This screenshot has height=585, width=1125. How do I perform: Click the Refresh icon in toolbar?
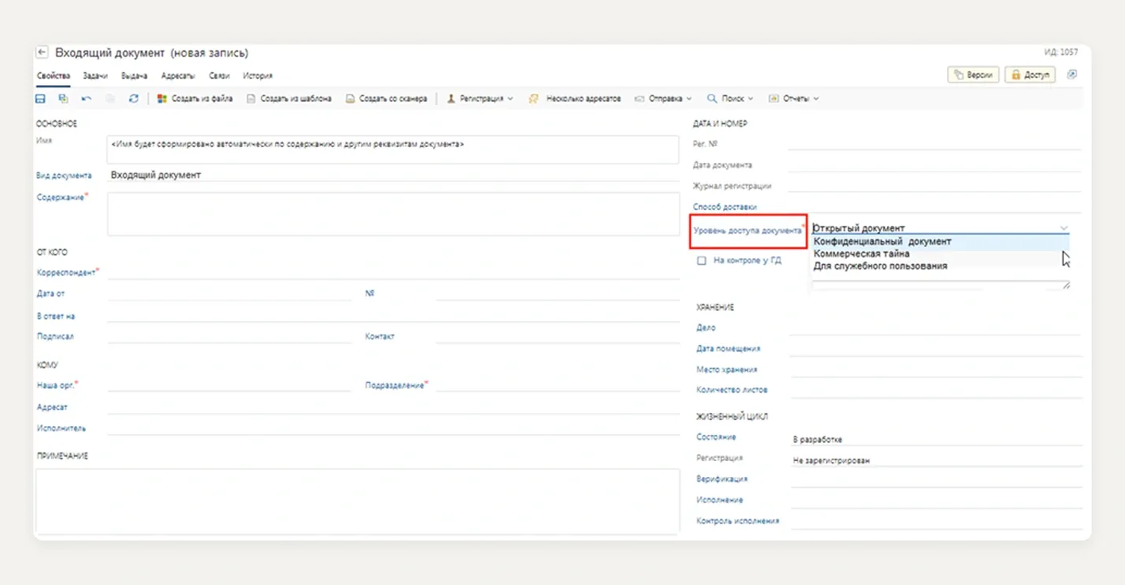coord(133,99)
